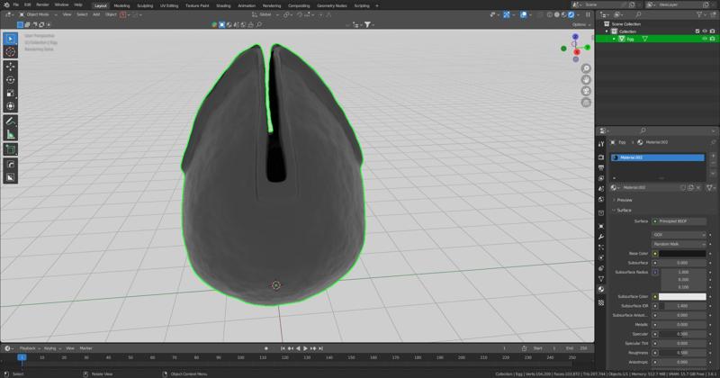Hide the Egg object in viewport
This screenshot has width=720, height=378.
click(705, 39)
